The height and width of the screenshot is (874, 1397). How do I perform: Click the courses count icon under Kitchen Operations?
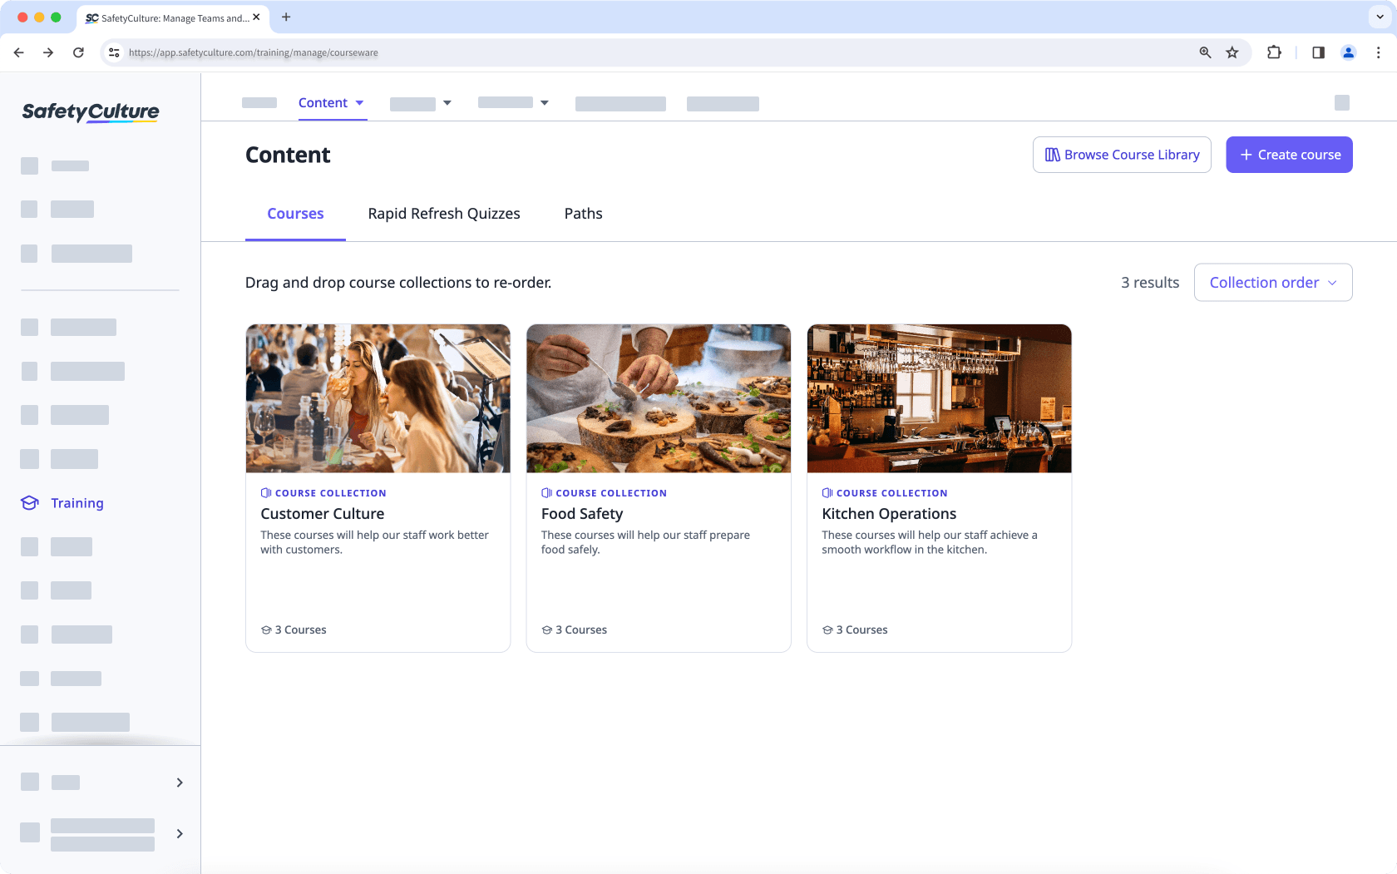(x=827, y=630)
